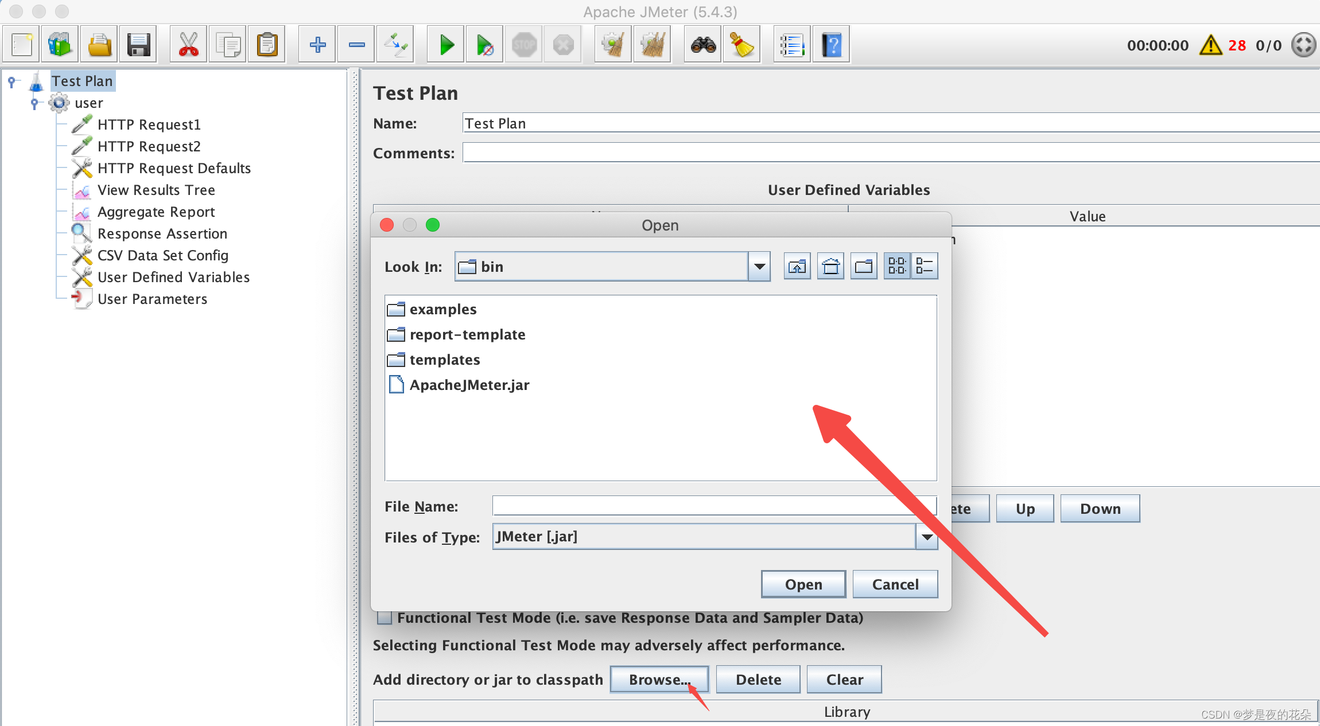Open Search with the binoculars icon

tap(703, 45)
